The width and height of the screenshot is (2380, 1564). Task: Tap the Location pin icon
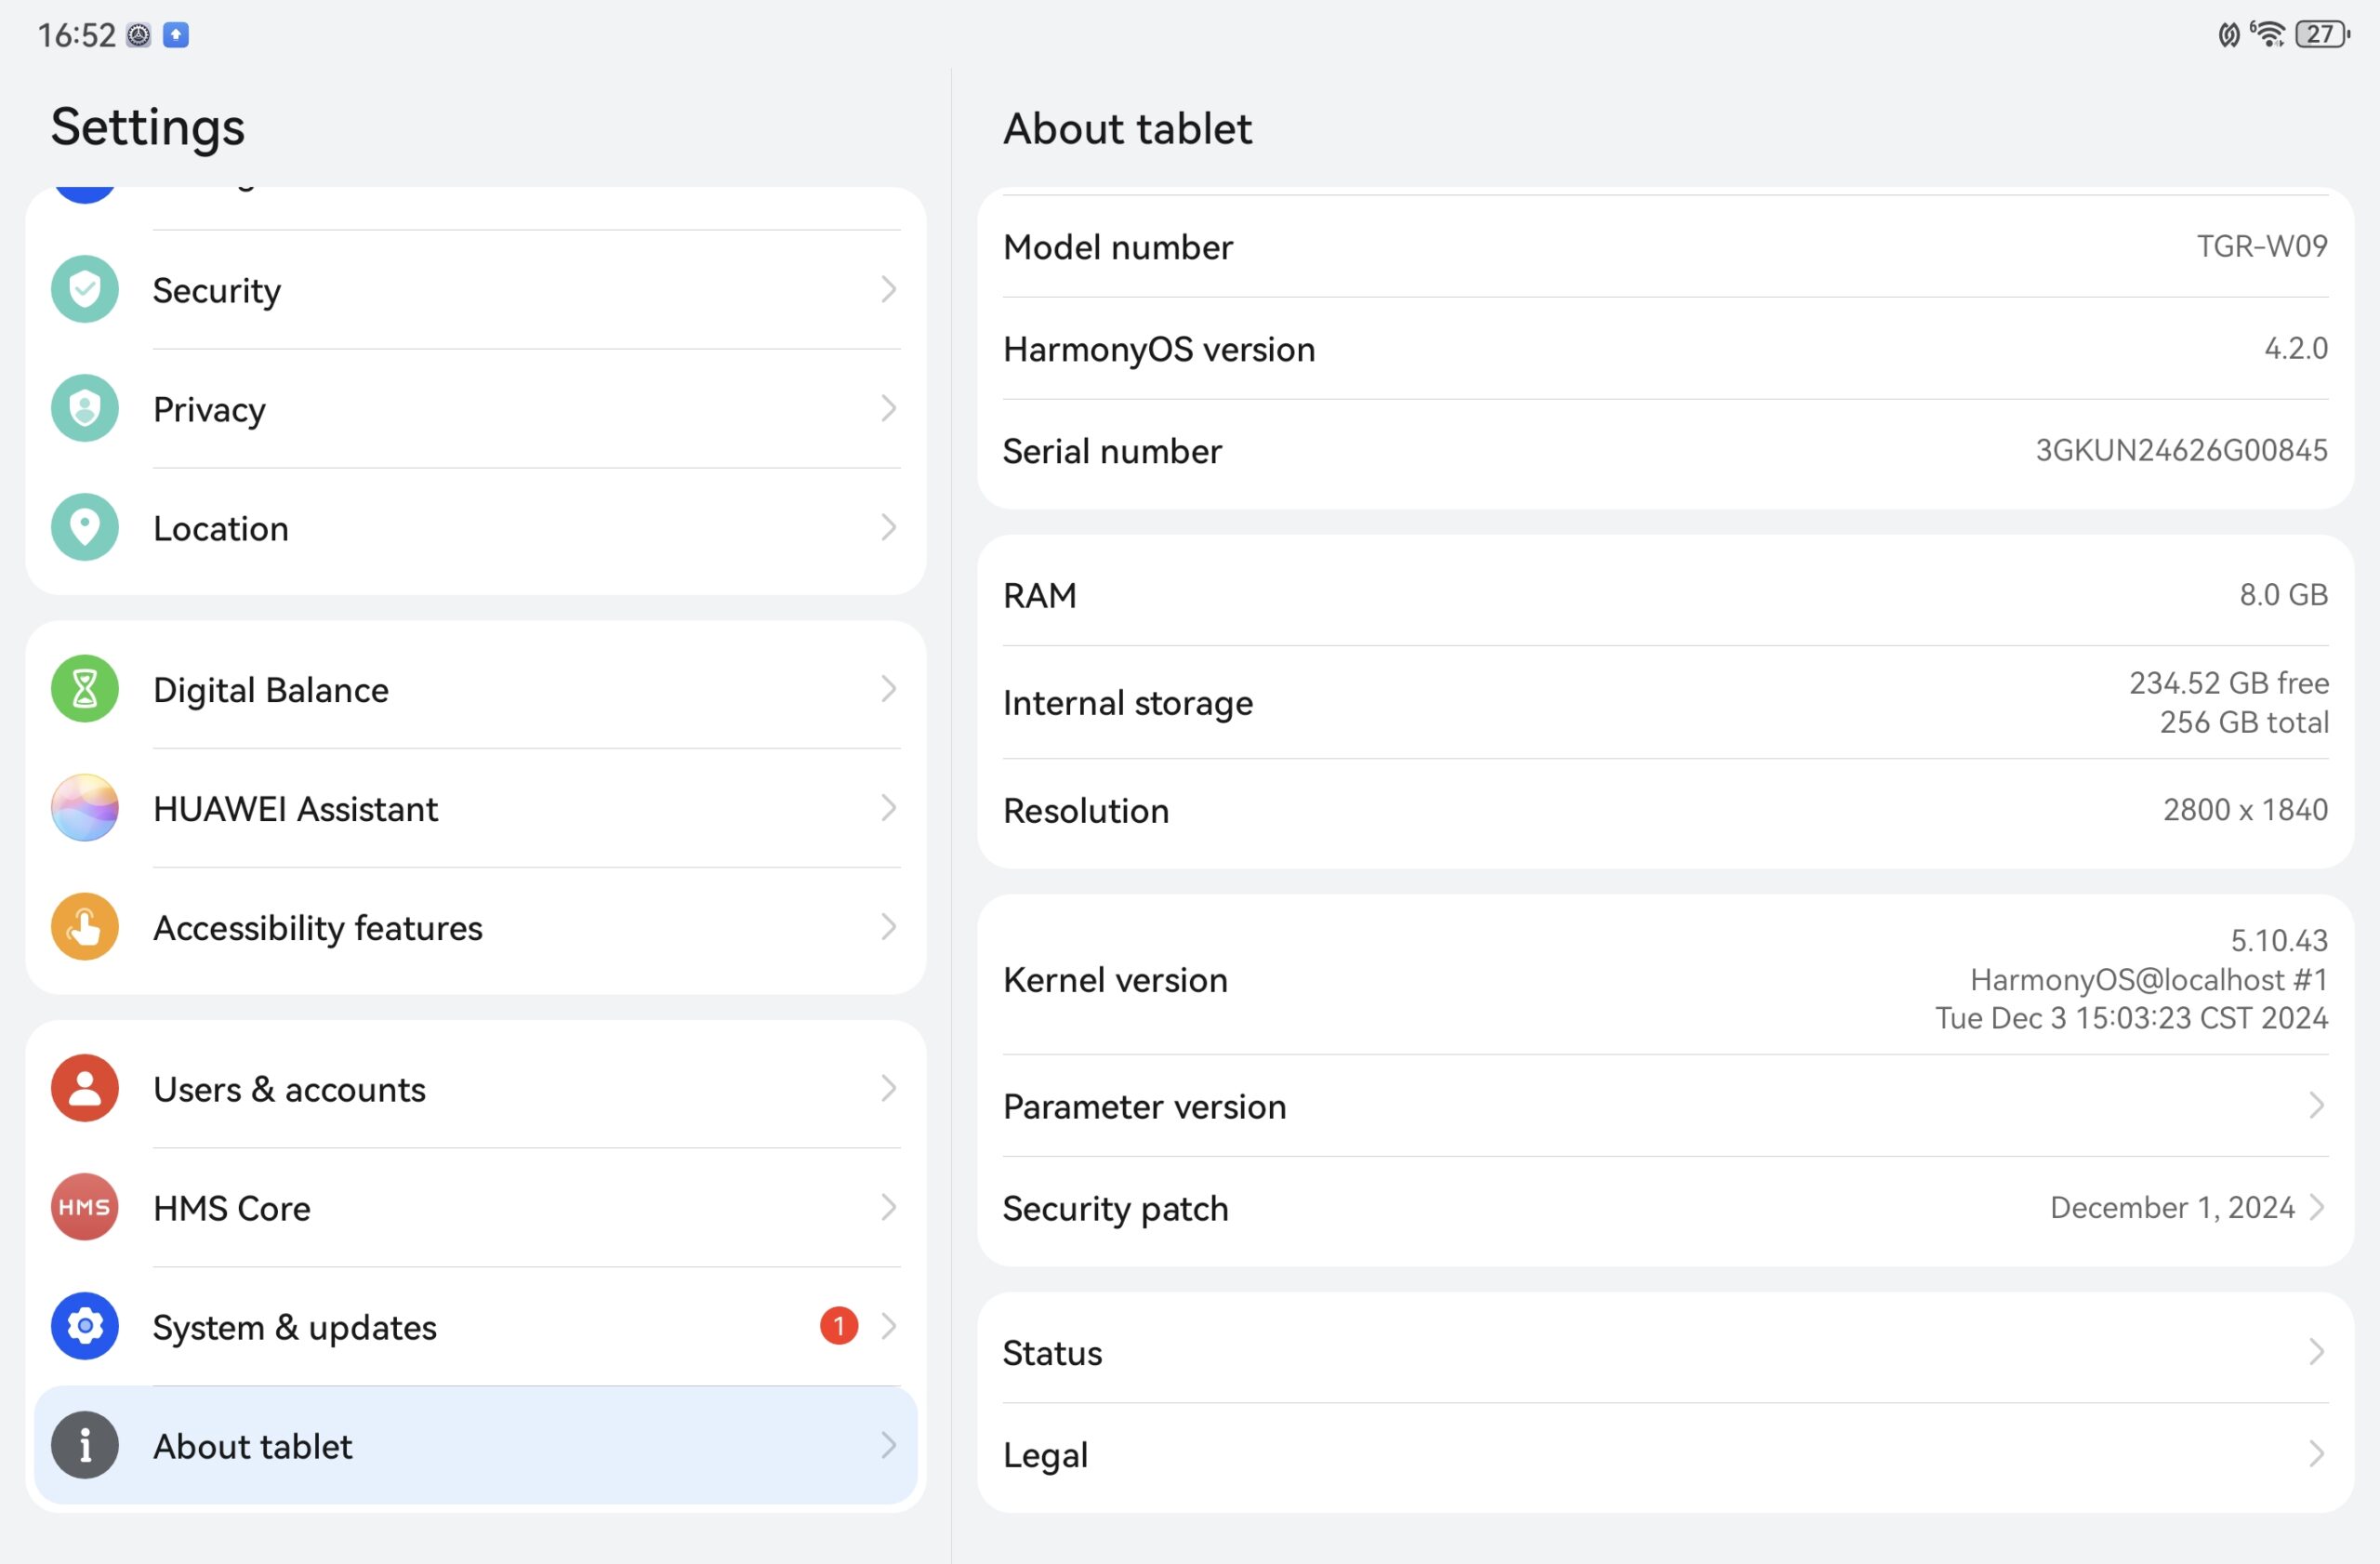[85, 528]
